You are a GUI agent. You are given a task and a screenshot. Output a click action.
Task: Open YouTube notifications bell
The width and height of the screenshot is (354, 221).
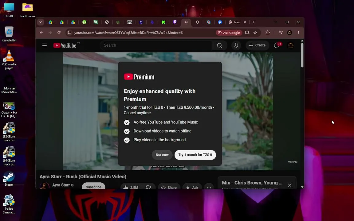[x=276, y=45]
